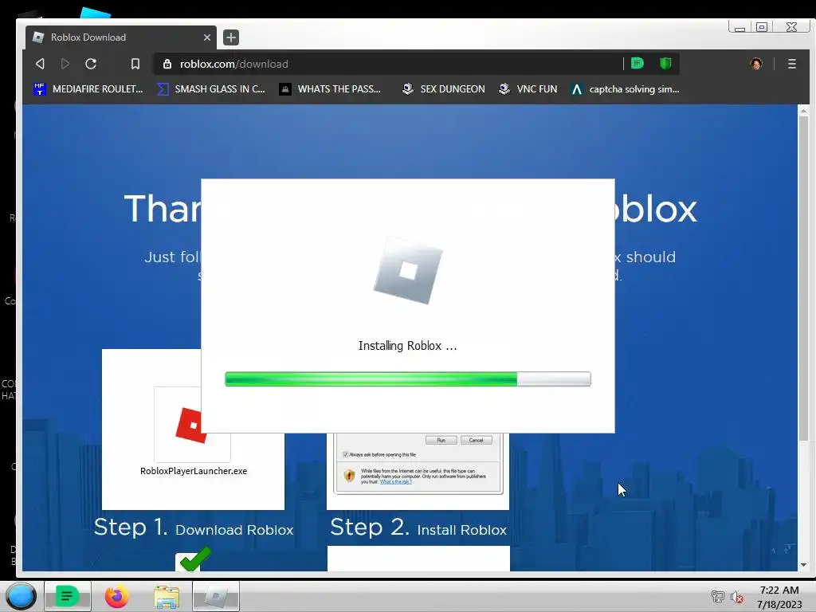Go back with the browser back arrow
The image size is (816, 612).
click(x=40, y=64)
